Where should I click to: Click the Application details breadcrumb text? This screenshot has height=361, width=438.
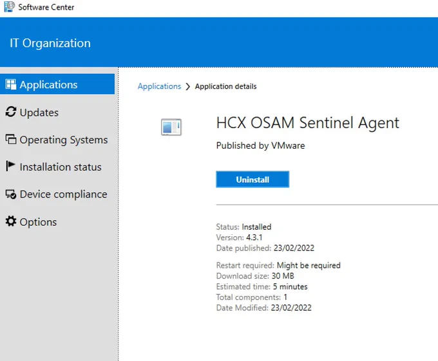[225, 86]
